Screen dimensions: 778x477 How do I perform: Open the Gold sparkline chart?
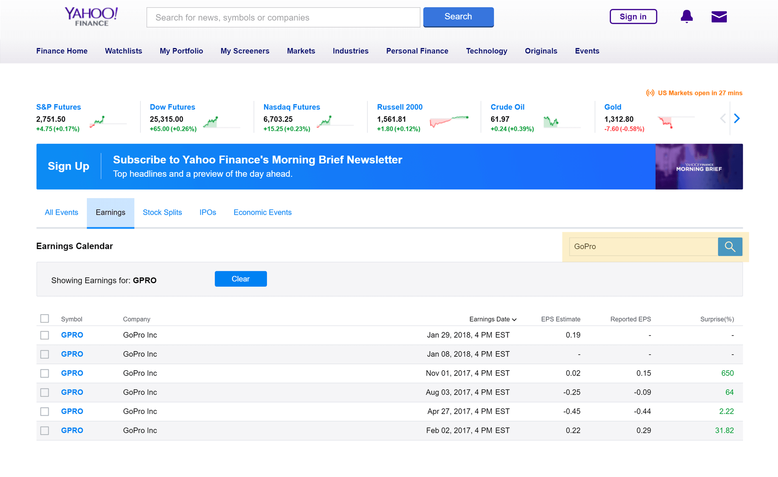(x=676, y=122)
